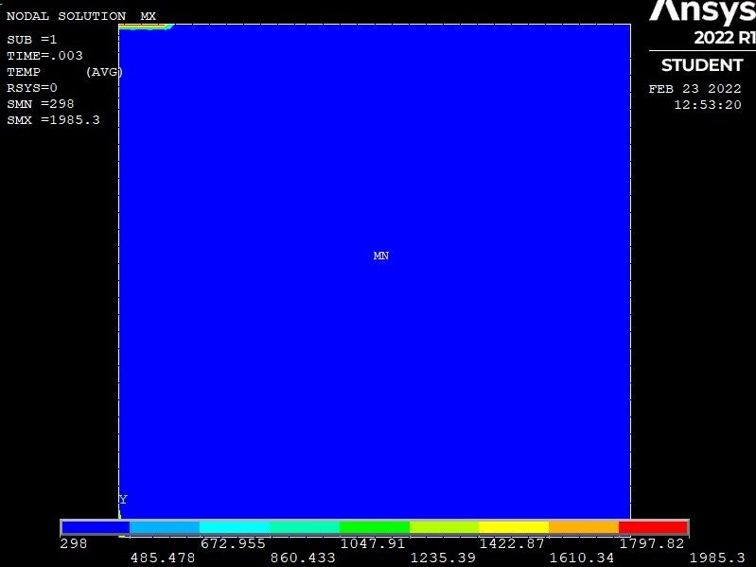Click the legend value 485.478

tap(163, 558)
